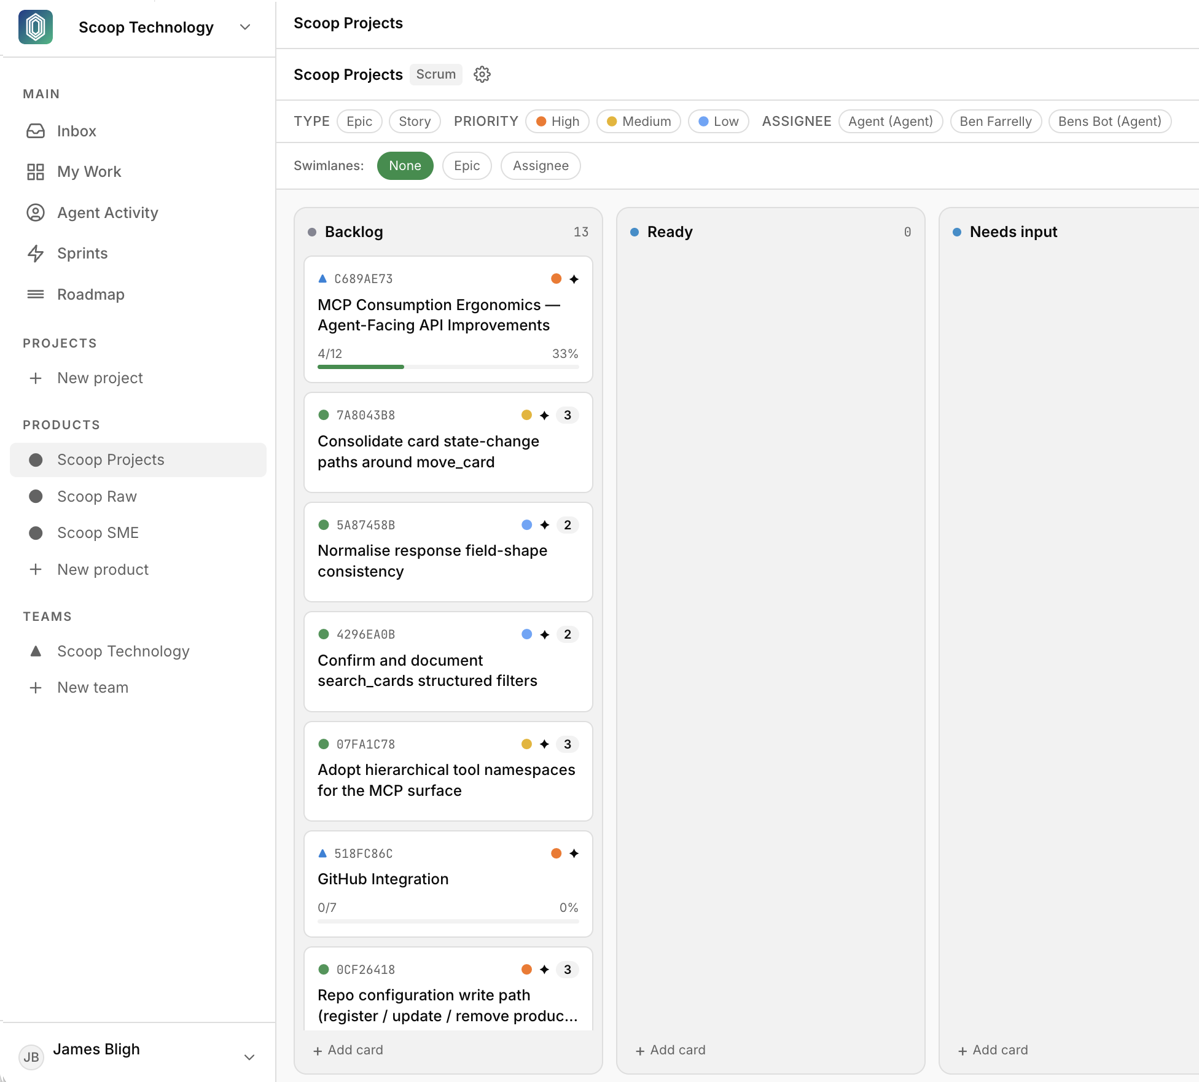
Task: Toggle the Ben Farrelly assignee filter
Action: (996, 122)
